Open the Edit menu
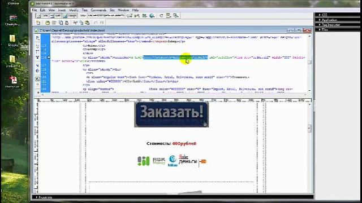The height and width of the screenshot is (203, 362). click(x=42, y=10)
